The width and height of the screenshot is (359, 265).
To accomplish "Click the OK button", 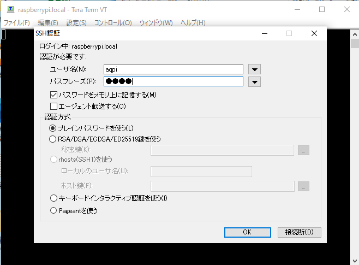I will point(248,232).
